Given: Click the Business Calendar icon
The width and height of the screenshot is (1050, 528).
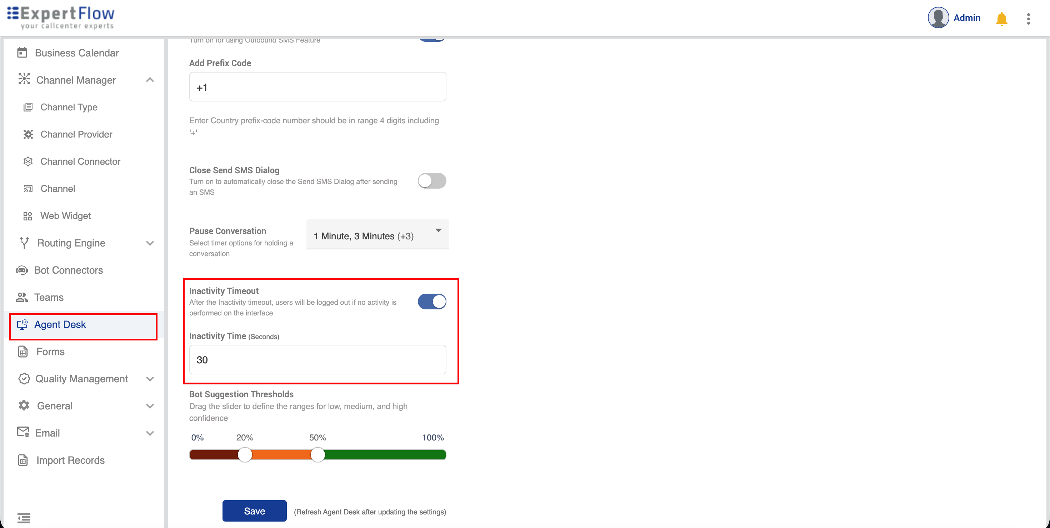Looking at the screenshot, I should 23,53.
